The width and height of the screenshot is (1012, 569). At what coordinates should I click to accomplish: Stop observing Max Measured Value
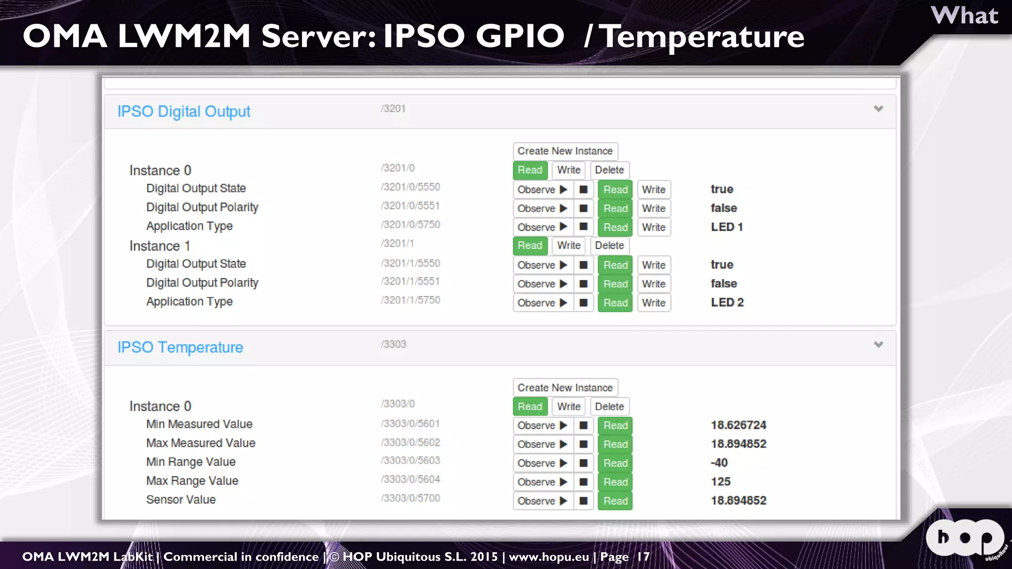[584, 444]
